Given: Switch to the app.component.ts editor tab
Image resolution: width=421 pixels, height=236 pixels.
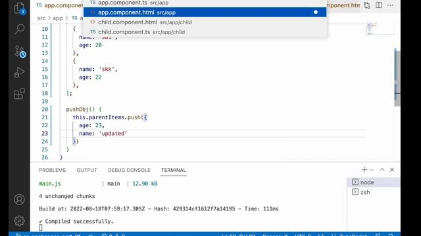Looking at the screenshot, I should pyautogui.click(x=60, y=5).
